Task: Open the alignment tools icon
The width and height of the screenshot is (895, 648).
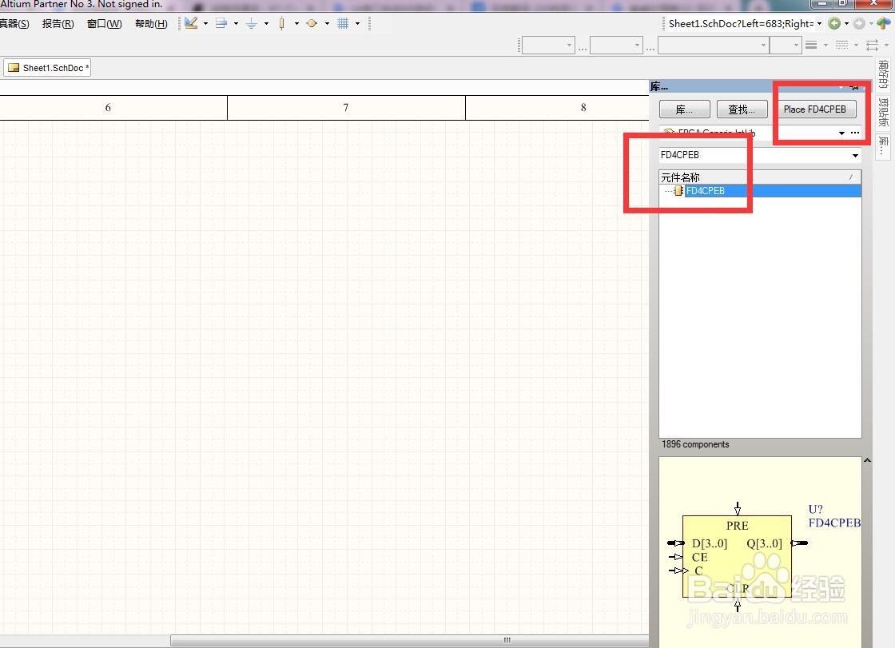Action: (x=221, y=23)
